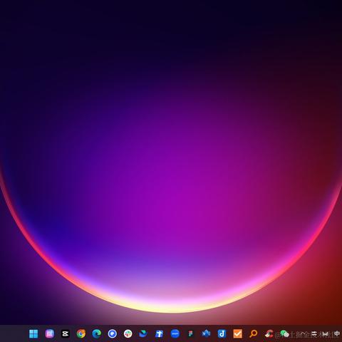The width and height of the screenshot is (342, 342).
Task: Launch Visual Studio Code from the taskbar
Action: click(206, 333)
